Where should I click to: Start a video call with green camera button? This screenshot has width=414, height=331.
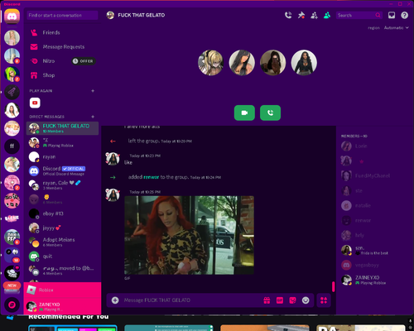click(x=244, y=113)
